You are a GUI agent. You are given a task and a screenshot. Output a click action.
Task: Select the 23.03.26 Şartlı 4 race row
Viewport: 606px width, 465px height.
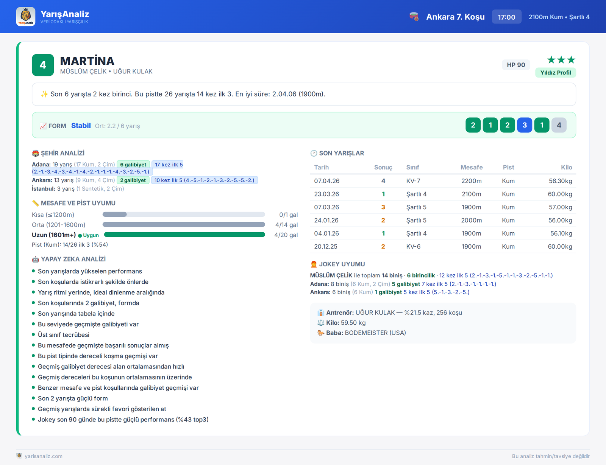(443, 194)
